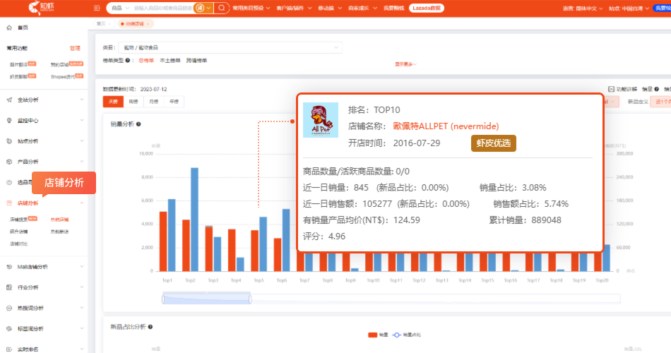The width and height of the screenshot is (671, 353).
Task: Collapse sidebar with the hamburger menu icon
Action: pyautogui.click(x=97, y=8)
